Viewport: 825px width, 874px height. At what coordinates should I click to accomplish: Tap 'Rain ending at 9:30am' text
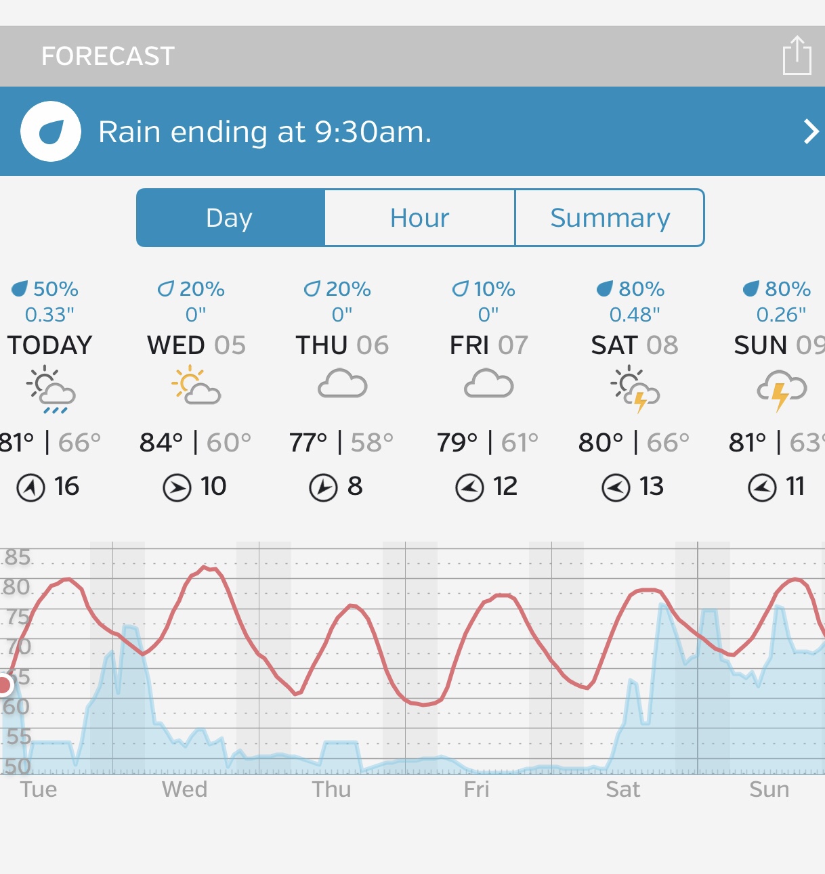pyautogui.click(x=265, y=132)
